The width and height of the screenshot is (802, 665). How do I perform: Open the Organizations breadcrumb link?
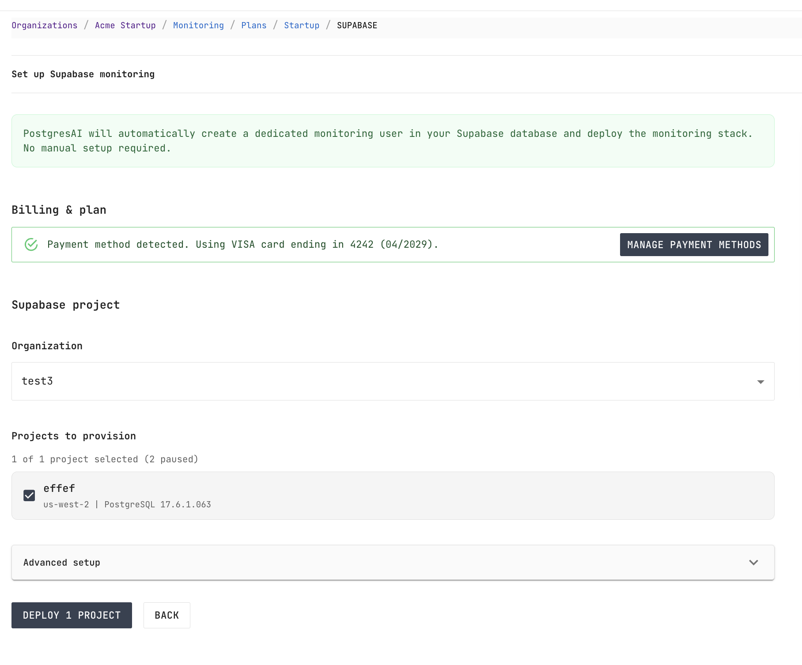point(44,25)
